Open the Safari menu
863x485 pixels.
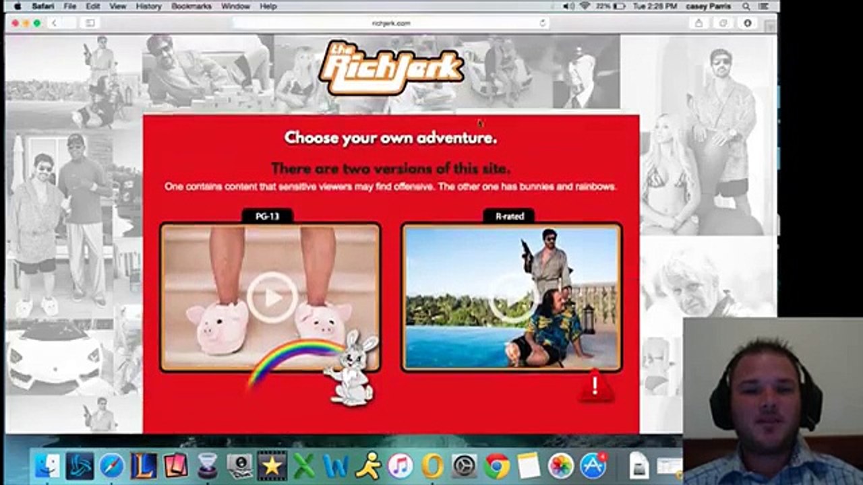click(x=42, y=6)
